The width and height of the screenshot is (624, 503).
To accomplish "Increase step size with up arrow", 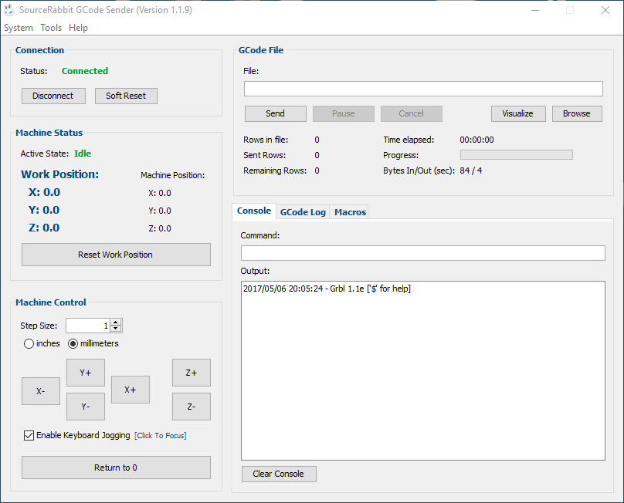I will click(x=116, y=322).
